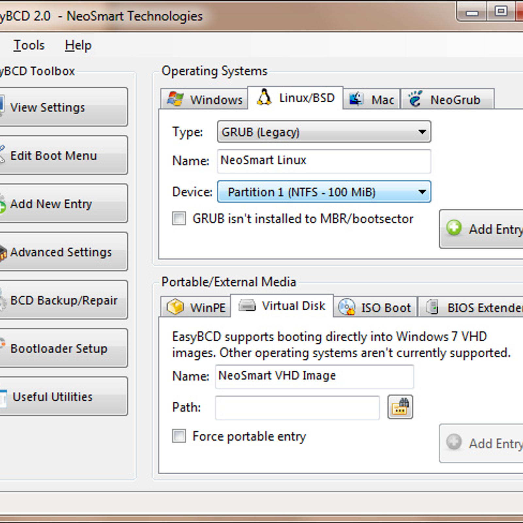Open the ISO Boot tab
The height and width of the screenshot is (523, 523).
coord(375,307)
